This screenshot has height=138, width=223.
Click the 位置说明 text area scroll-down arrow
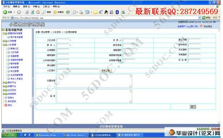[x=131, y=86]
